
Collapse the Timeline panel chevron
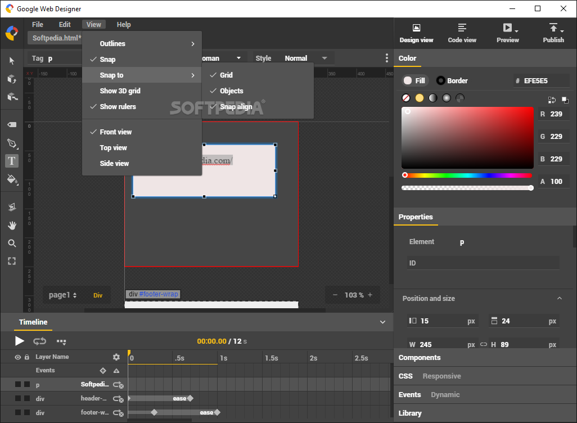tap(383, 322)
